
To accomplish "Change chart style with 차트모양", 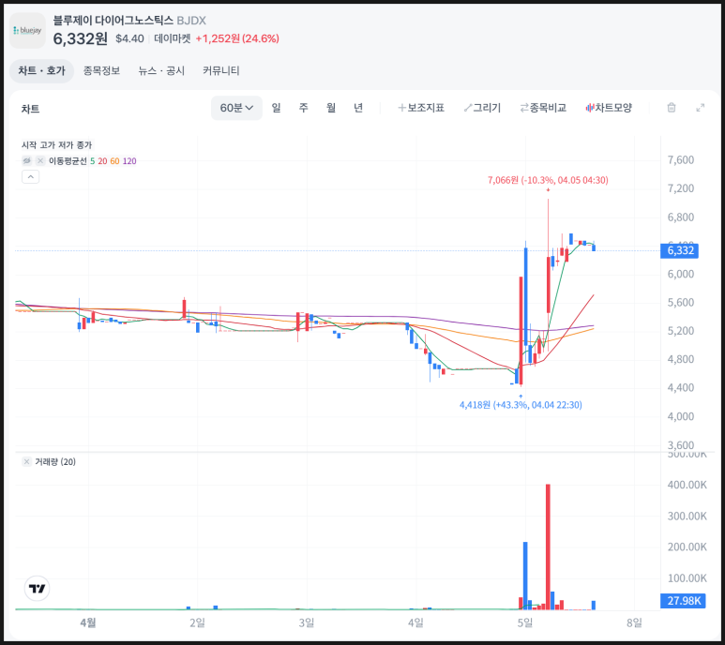I will 609,108.
